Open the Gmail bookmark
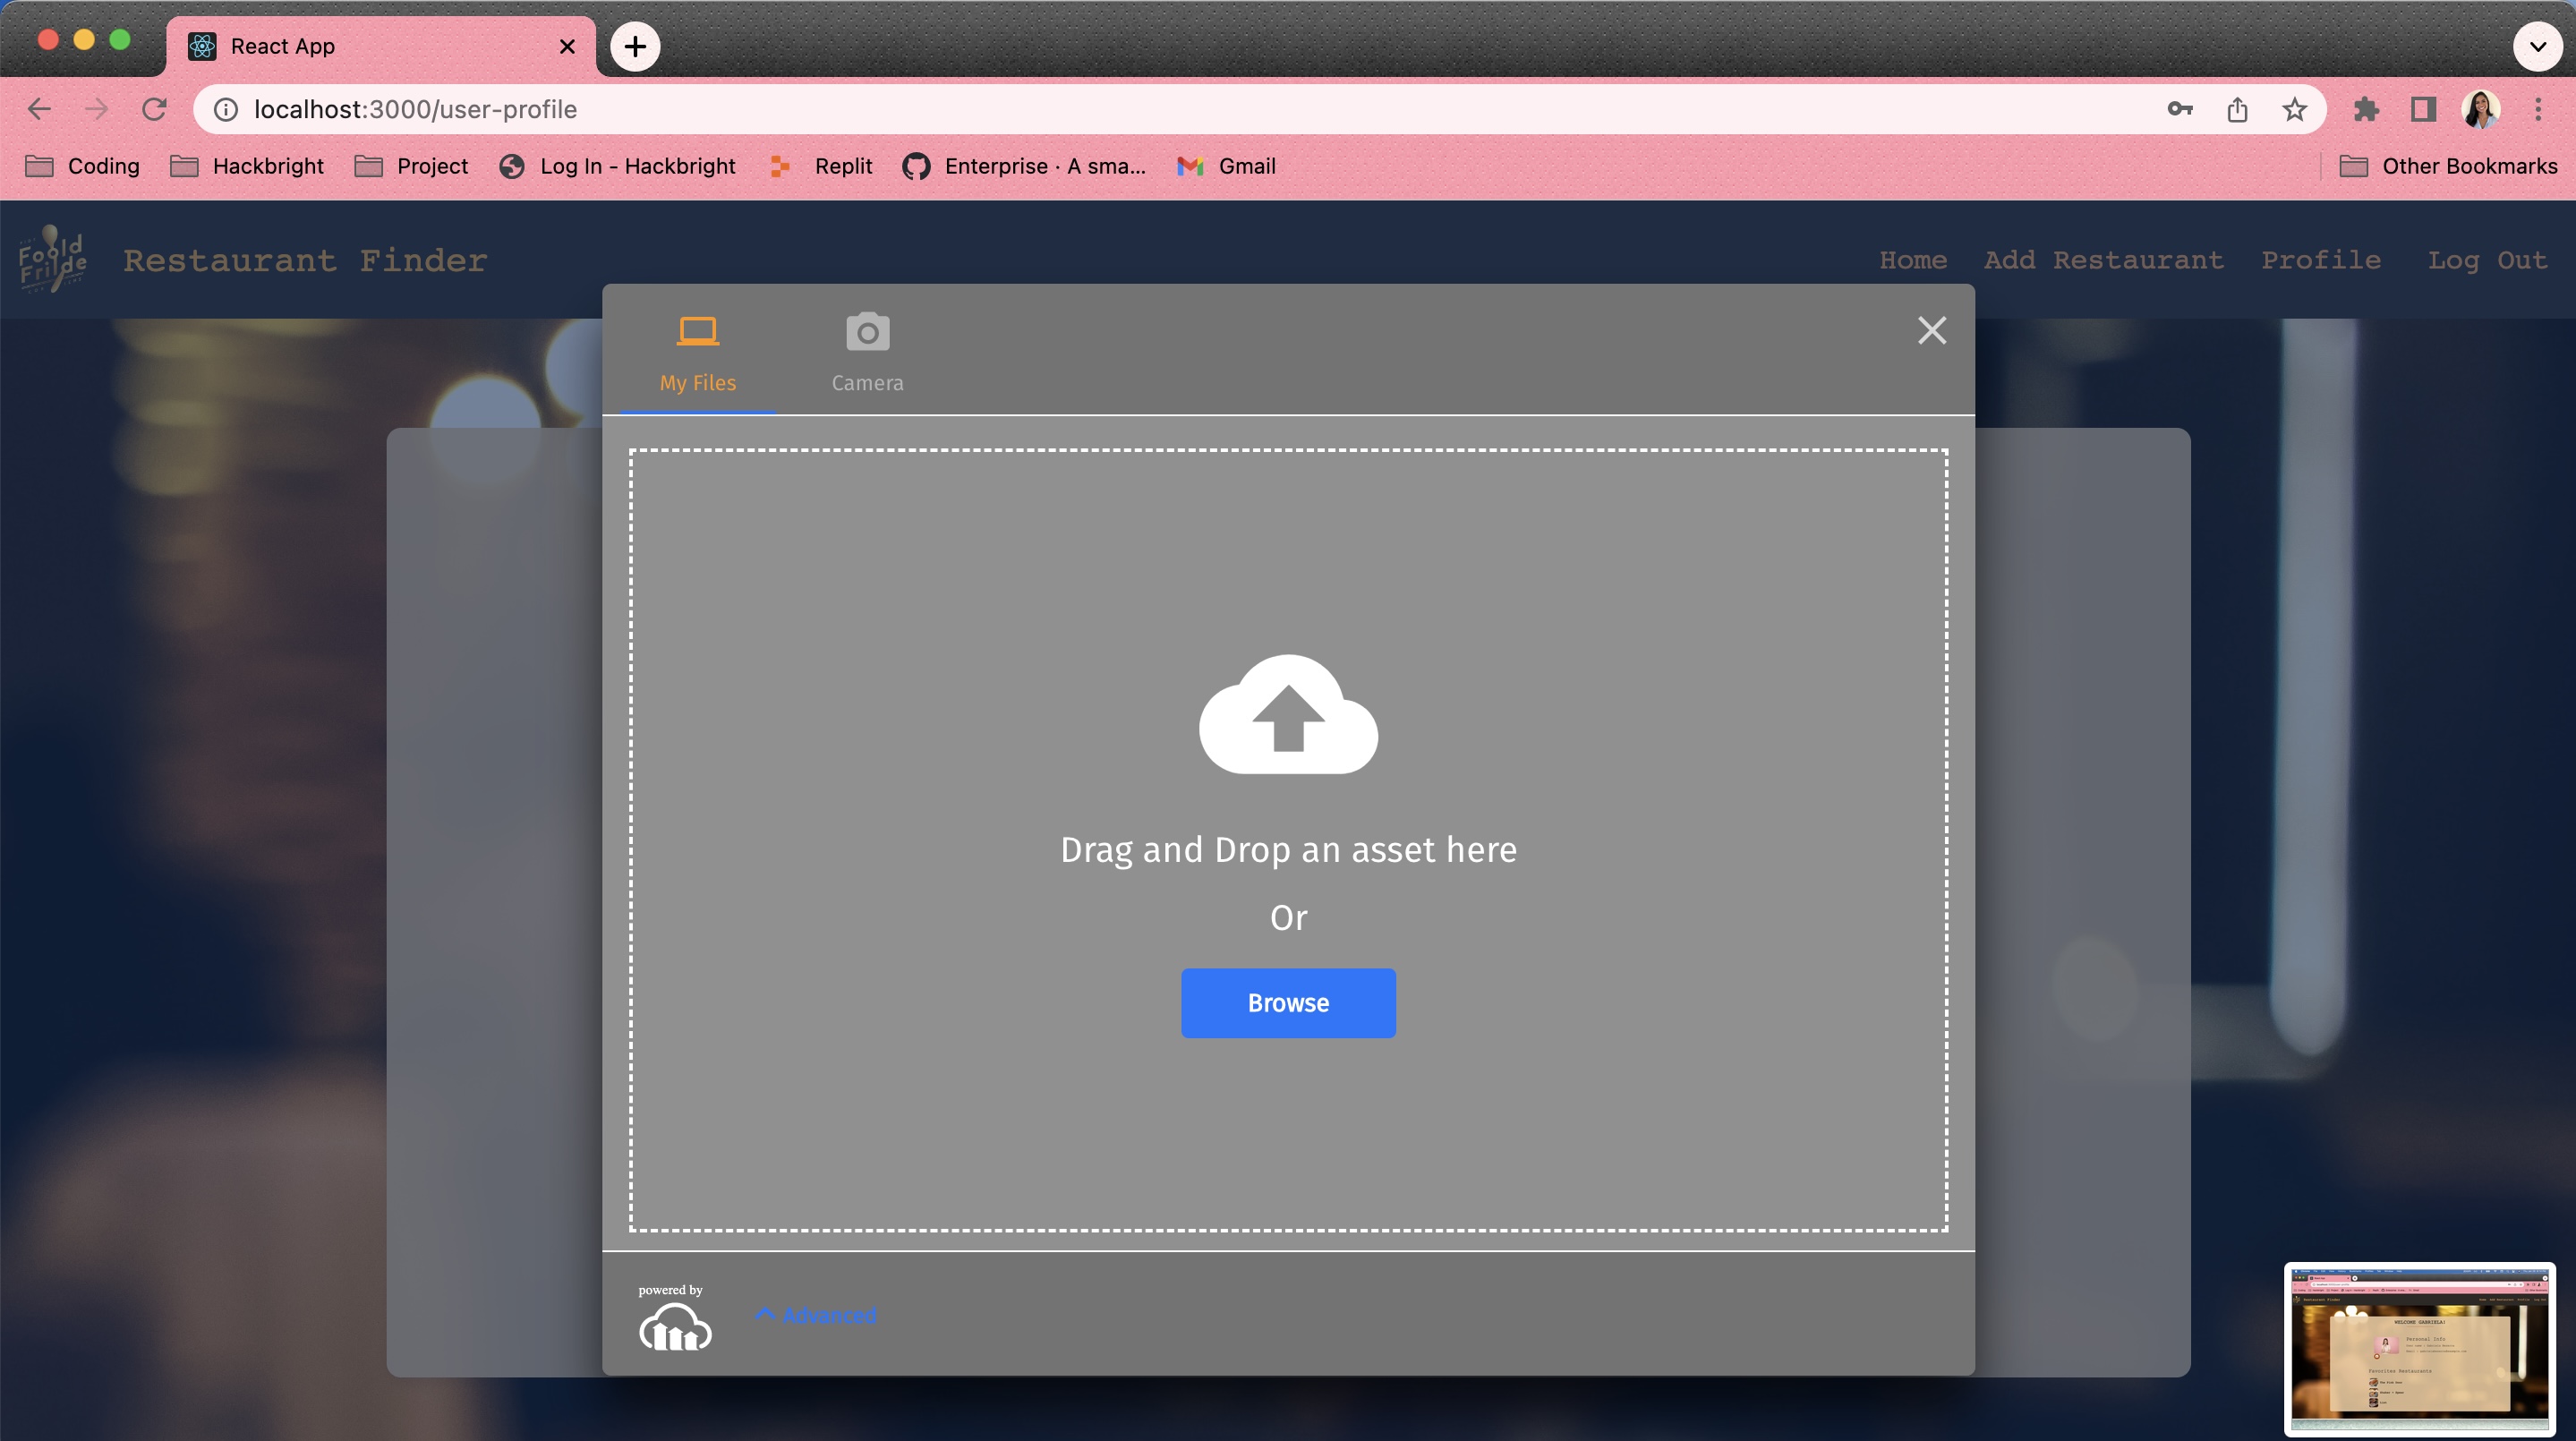The width and height of the screenshot is (2576, 1441). click(x=1226, y=166)
